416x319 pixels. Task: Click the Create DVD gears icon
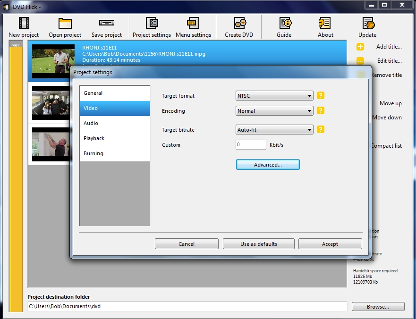pyautogui.click(x=240, y=23)
